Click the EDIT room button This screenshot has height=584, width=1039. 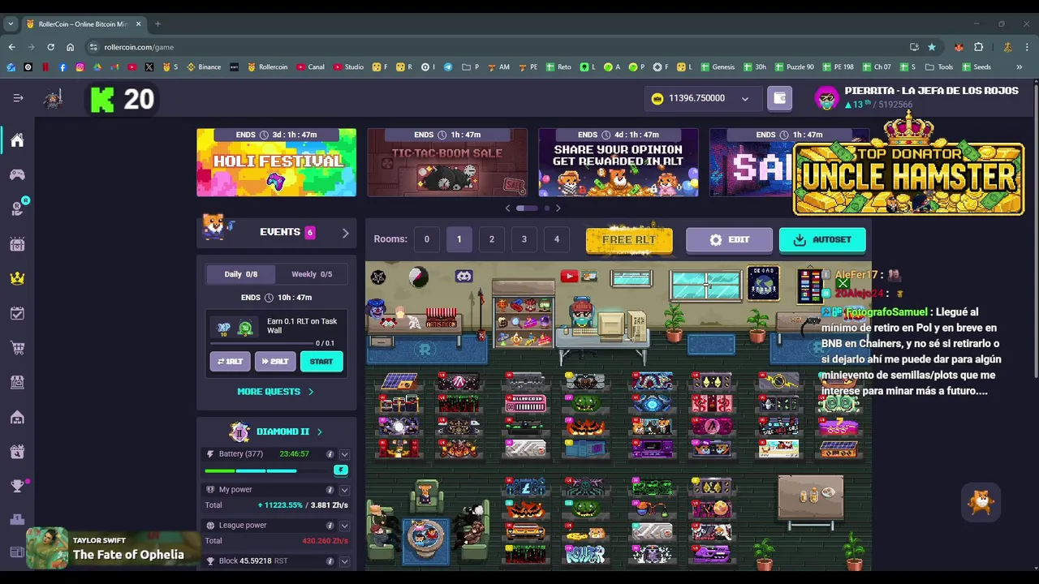point(729,240)
